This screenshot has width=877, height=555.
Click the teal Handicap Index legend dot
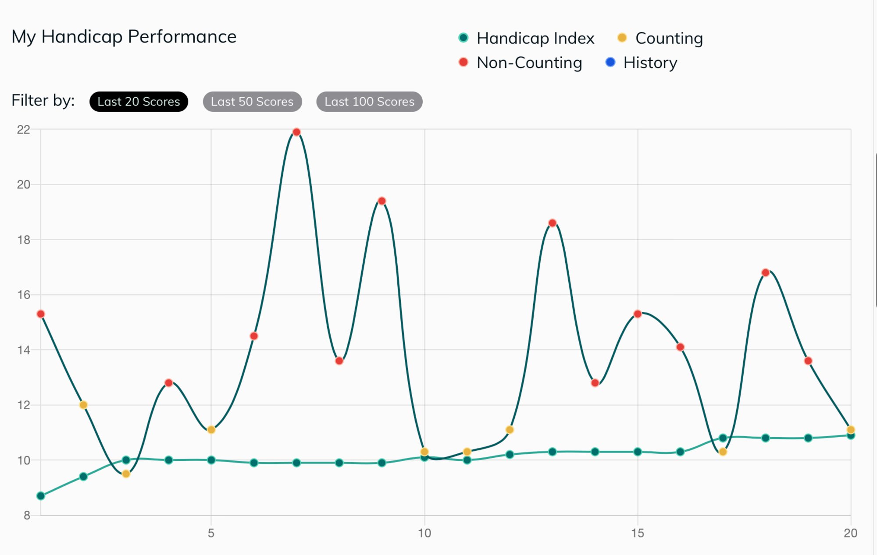463,38
